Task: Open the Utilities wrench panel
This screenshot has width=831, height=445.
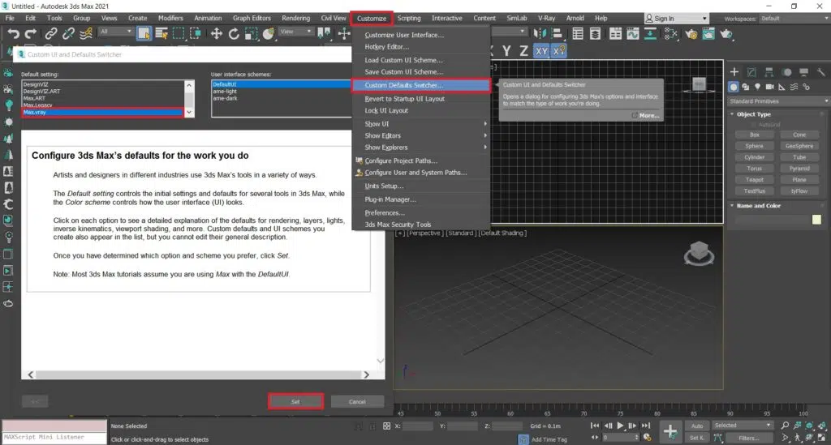Action: coord(820,72)
